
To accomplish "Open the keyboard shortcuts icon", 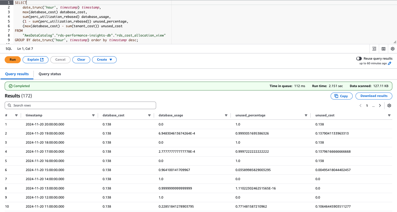I will pos(383,49).
